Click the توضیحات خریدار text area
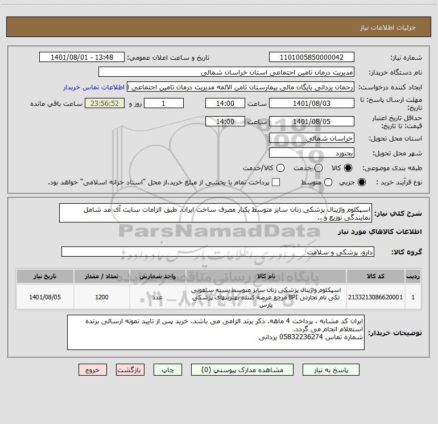The image size is (438, 424). pyautogui.click(x=216, y=332)
